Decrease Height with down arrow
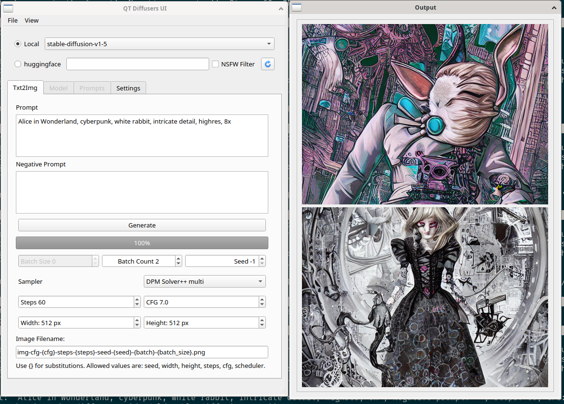The image size is (564, 404). point(262,326)
